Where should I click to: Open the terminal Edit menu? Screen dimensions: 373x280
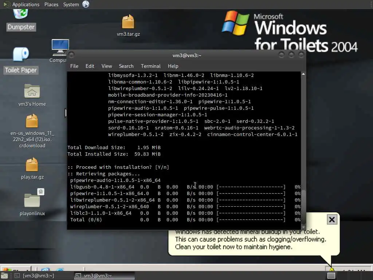90,66
